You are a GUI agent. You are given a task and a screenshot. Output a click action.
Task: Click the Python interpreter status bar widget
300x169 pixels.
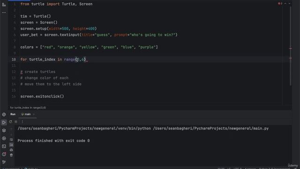(x=274, y=168)
